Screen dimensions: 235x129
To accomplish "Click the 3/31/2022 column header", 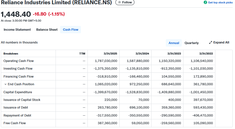I will pos(206,53).
